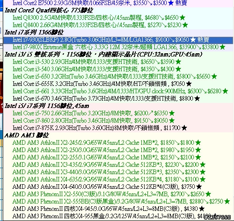
Task: Click black star on i7-875K row
Action: pyautogui.click(x=184, y=128)
